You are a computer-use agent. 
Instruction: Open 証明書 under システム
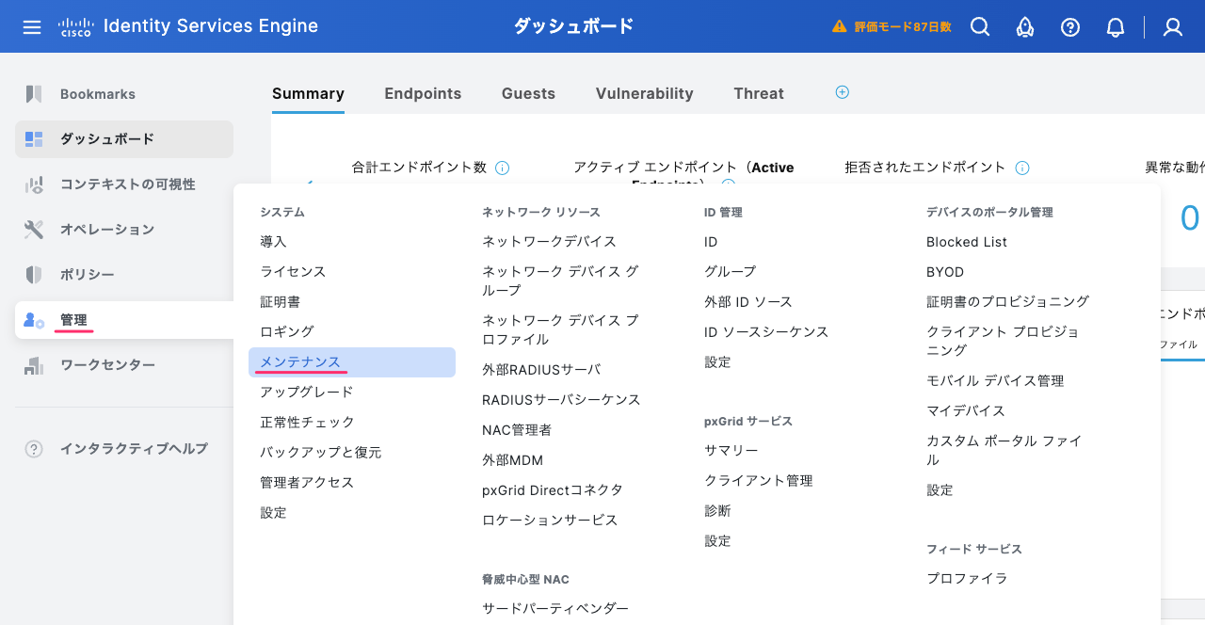pos(281,302)
